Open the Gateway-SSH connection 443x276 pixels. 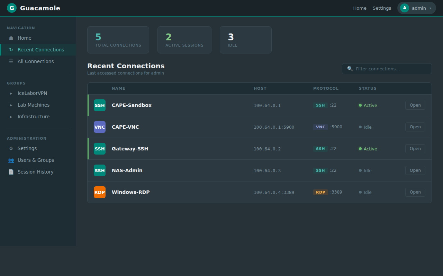415,149
